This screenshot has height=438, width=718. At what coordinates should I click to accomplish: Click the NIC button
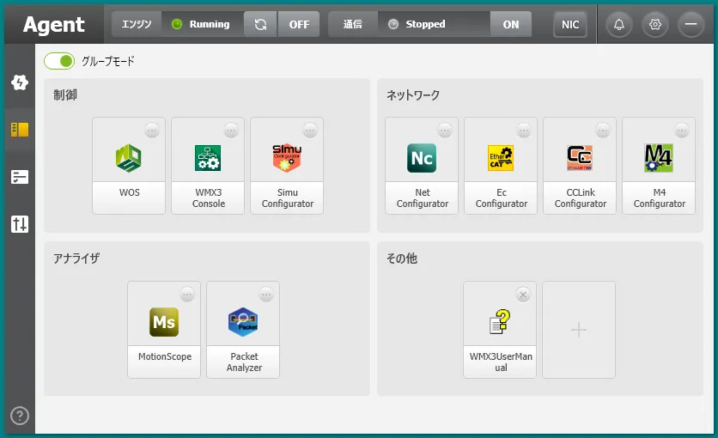(x=570, y=24)
